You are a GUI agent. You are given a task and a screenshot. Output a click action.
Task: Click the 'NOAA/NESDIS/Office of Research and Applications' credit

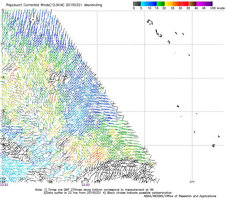coord(180,196)
